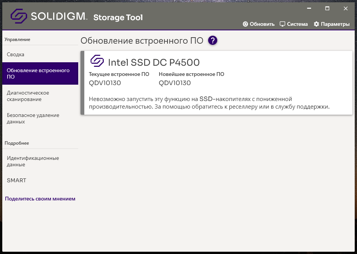This screenshot has height=254, width=357.
Task: Select Обновление встроенного ПО sidebar item
Action: click(x=40, y=74)
